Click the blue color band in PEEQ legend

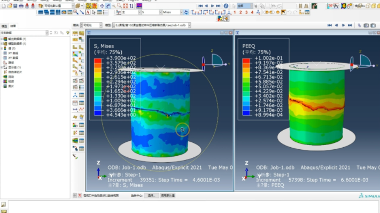pos(246,113)
